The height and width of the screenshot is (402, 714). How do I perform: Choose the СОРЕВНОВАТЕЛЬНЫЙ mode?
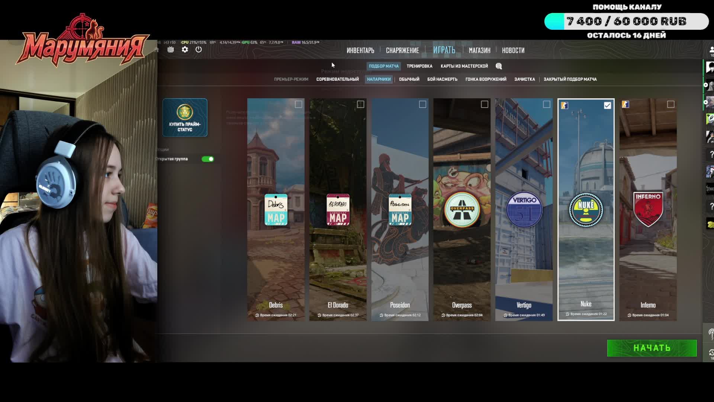[x=338, y=79]
